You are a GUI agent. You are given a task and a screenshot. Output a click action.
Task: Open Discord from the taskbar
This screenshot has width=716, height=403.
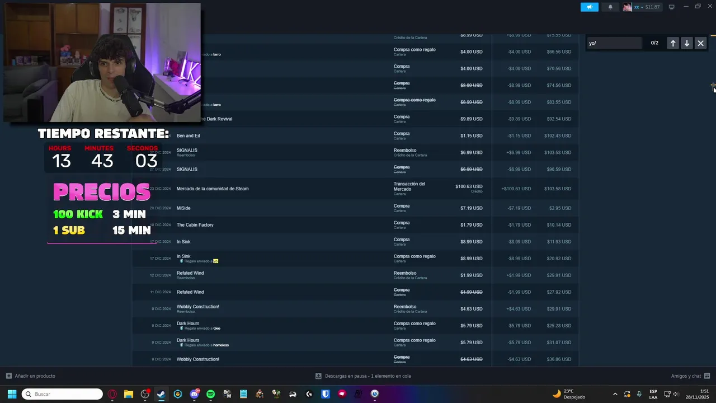click(x=194, y=394)
